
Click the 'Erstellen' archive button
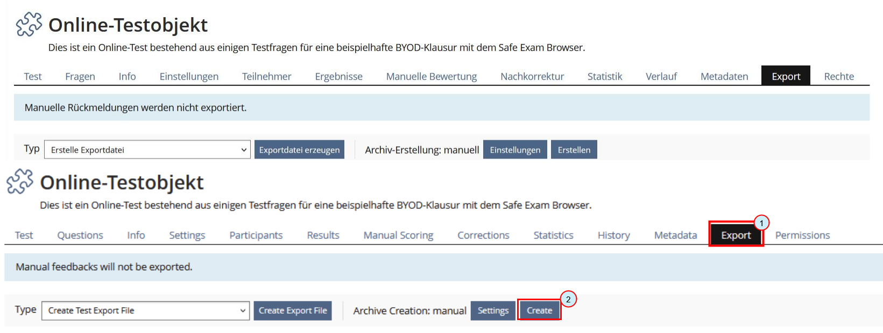[574, 150]
